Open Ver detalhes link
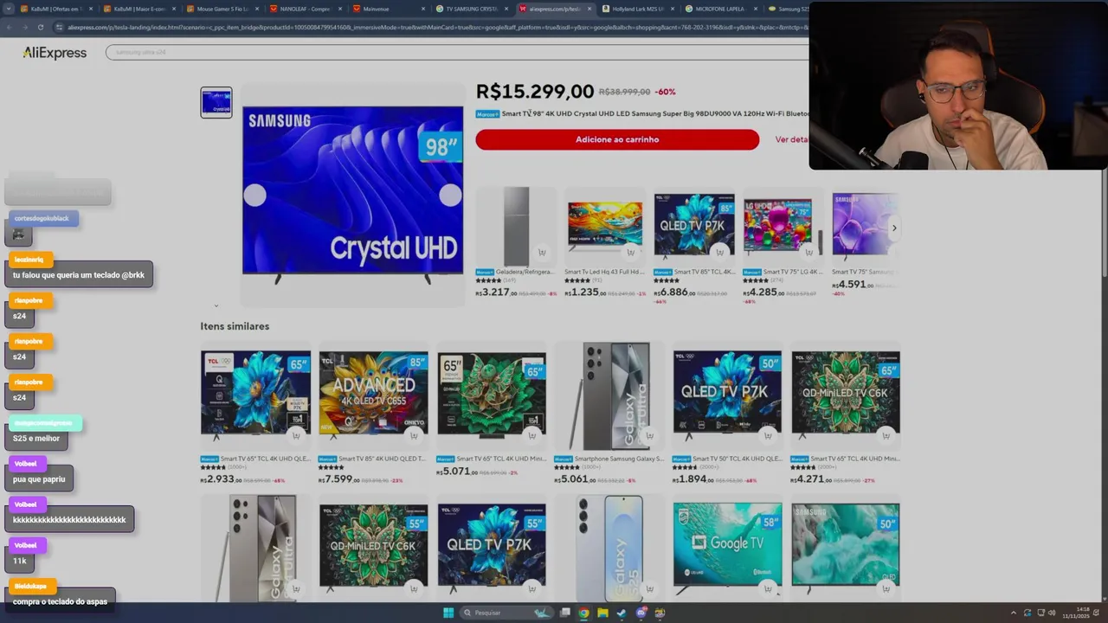This screenshot has height=623, width=1108. click(x=791, y=139)
